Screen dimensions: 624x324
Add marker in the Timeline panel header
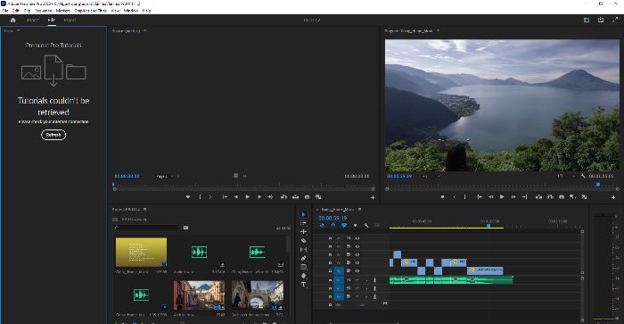[x=356, y=226]
